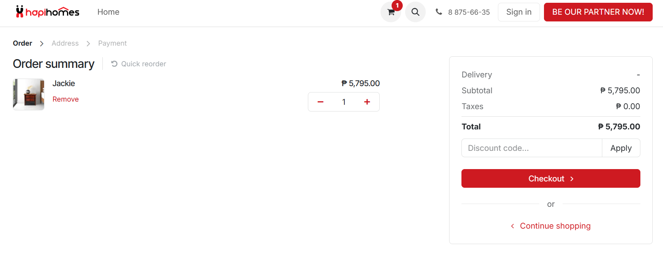
Task: Click the Quick reorder link
Action: point(138,64)
